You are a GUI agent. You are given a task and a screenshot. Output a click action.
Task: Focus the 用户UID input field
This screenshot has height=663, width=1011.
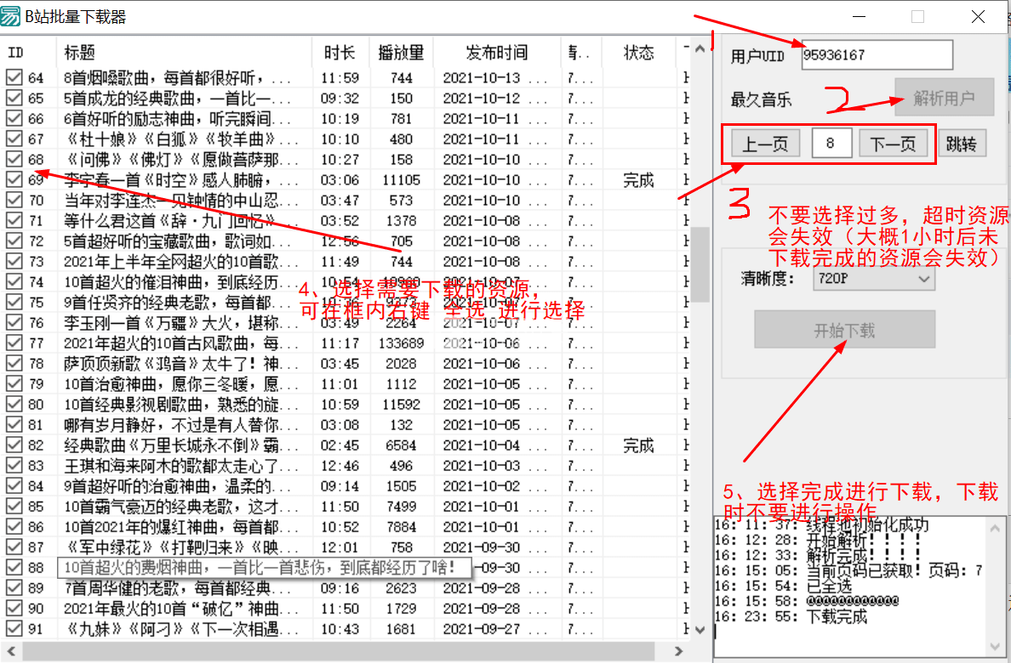click(877, 54)
